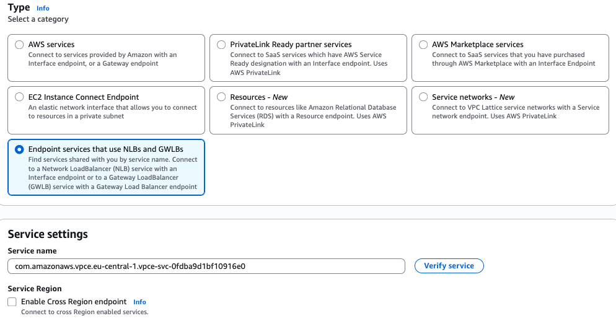Select the AWS services radio button
The height and width of the screenshot is (321, 616).
coord(19,45)
